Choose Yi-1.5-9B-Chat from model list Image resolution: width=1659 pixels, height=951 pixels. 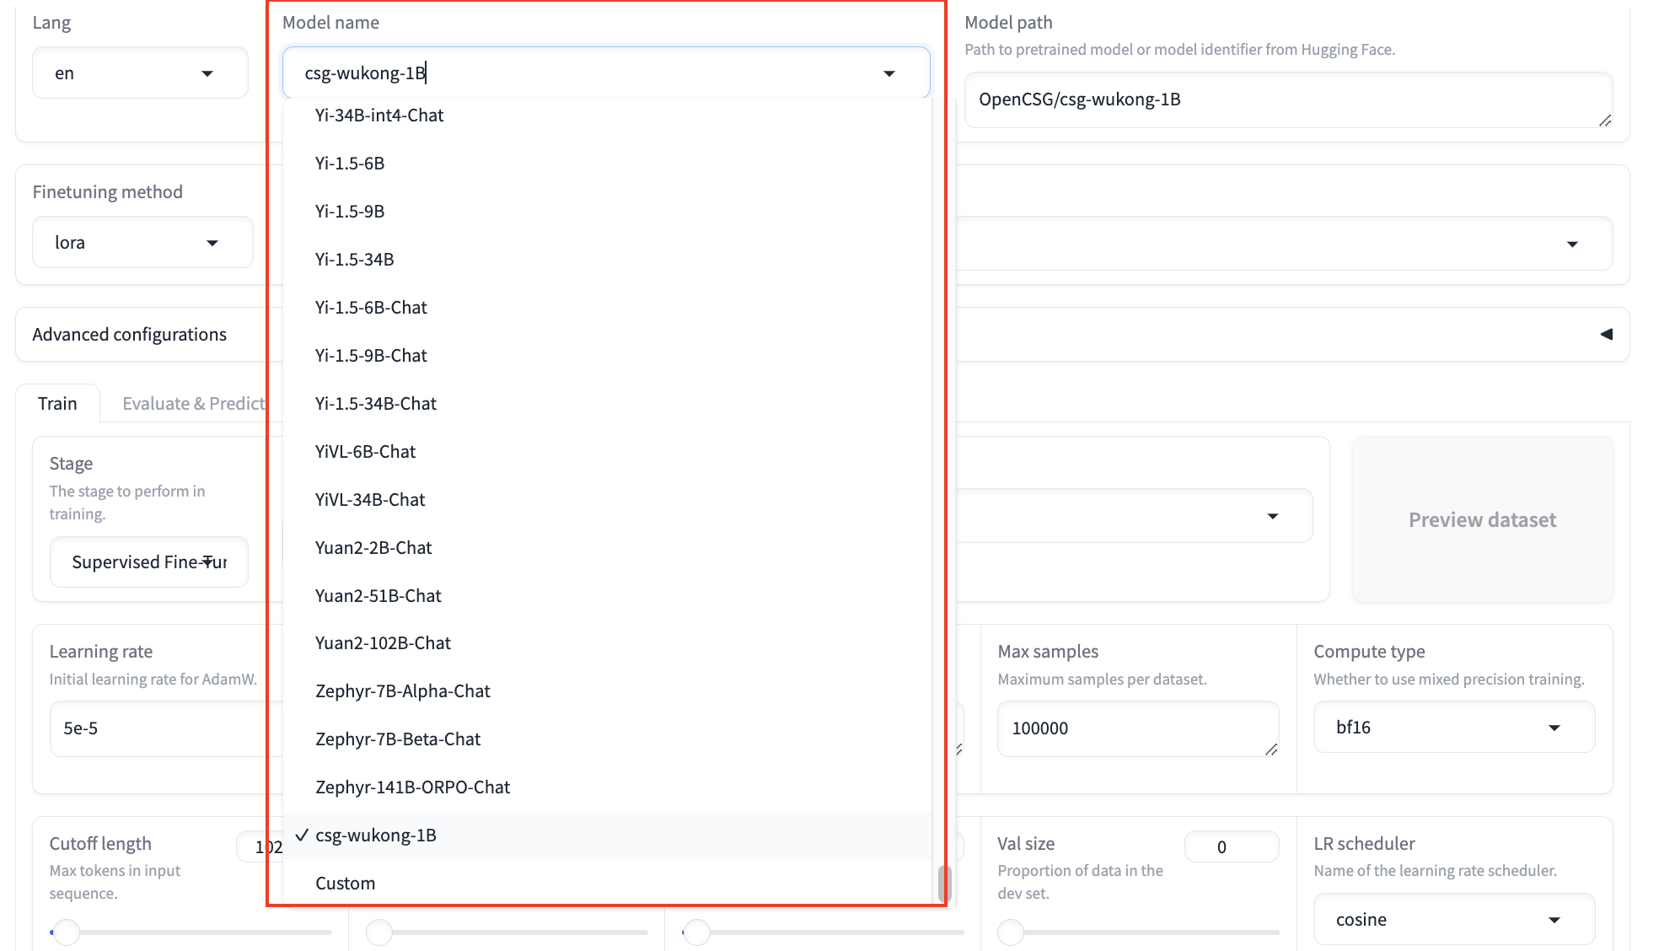pos(371,356)
